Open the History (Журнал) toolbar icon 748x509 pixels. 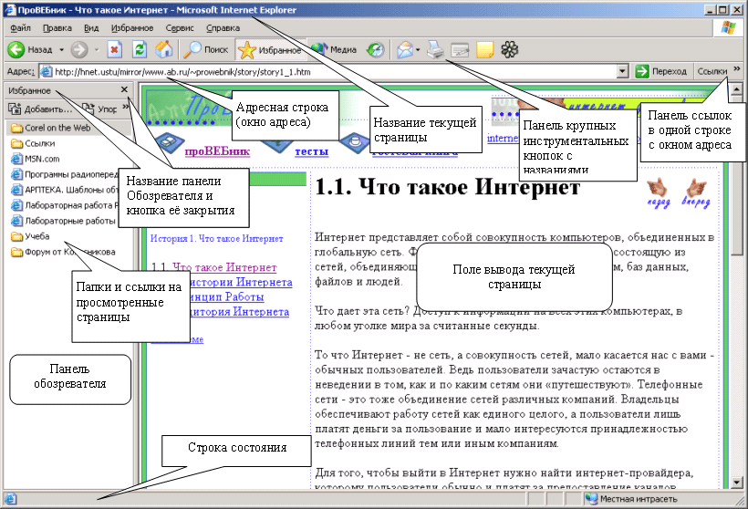[x=375, y=50]
